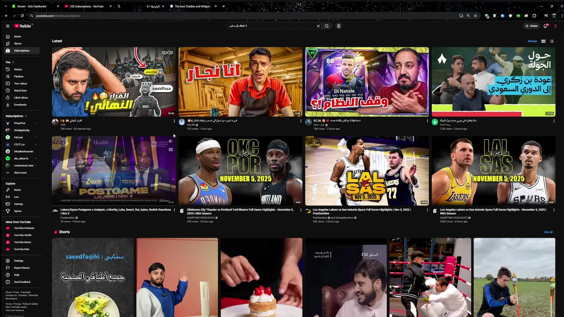
Task: Click the Create button
Action: point(531,26)
